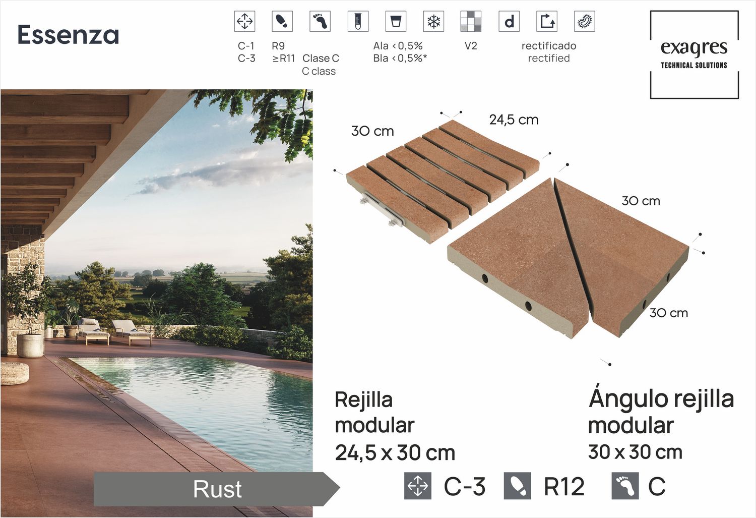Click the checkered shade variation icon above V2
This screenshot has width=756, height=518.
(x=471, y=21)
